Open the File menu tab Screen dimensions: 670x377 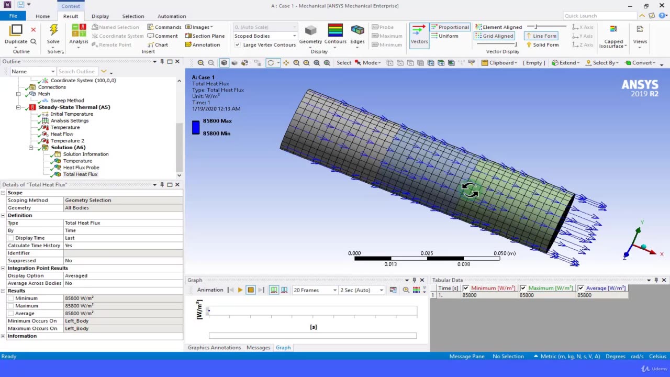tap(13, 16)
